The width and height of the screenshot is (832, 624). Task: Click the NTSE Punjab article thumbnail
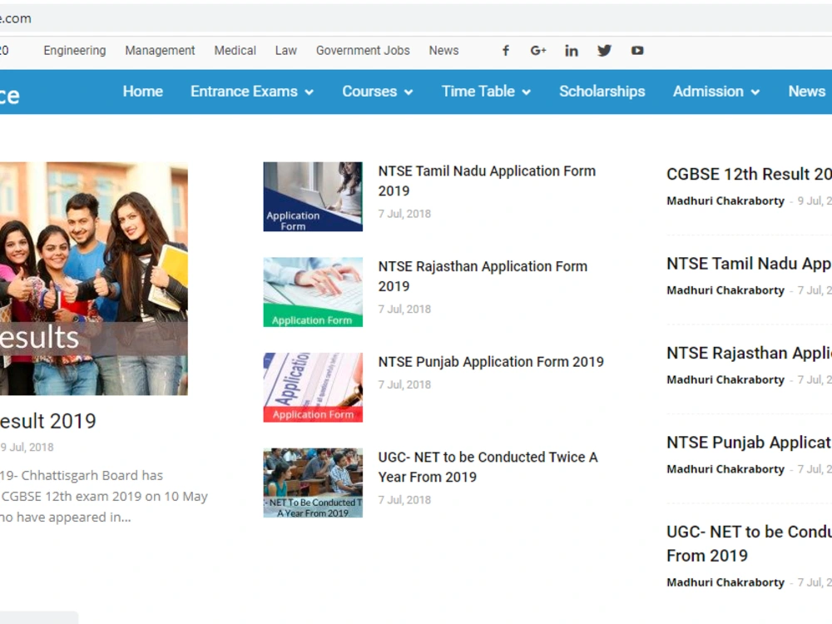point(313,388)
